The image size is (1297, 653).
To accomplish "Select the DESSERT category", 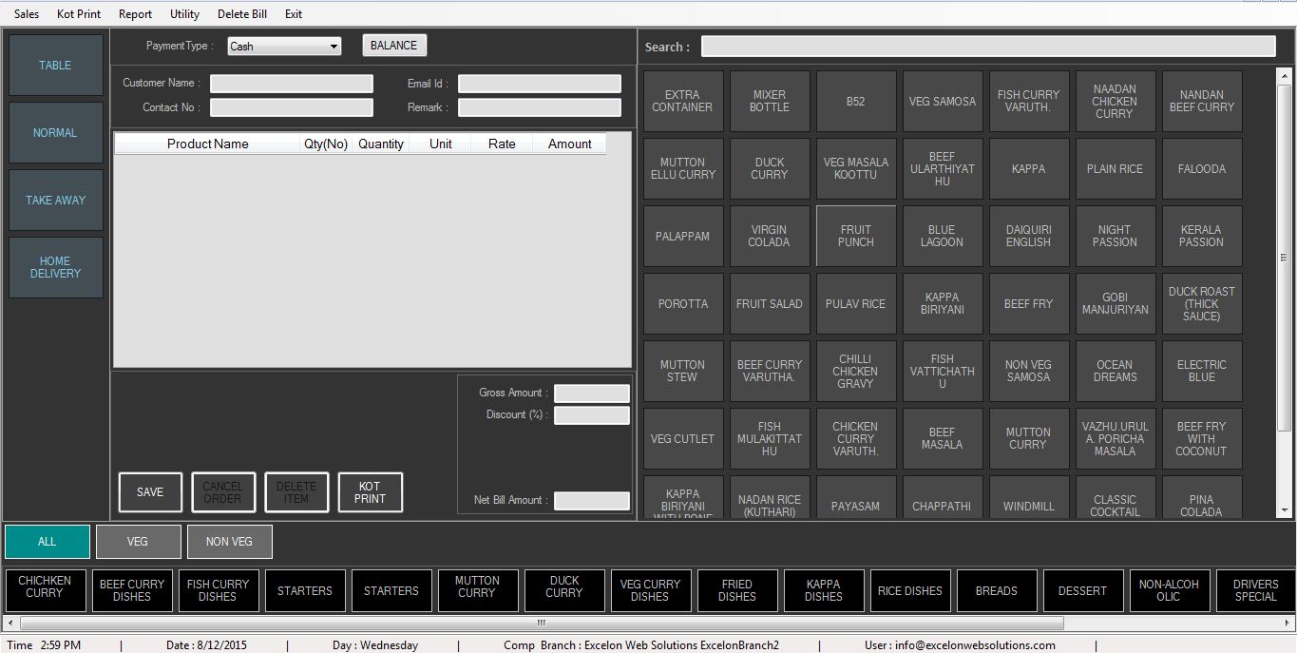I will click(x=1082, y=591).
